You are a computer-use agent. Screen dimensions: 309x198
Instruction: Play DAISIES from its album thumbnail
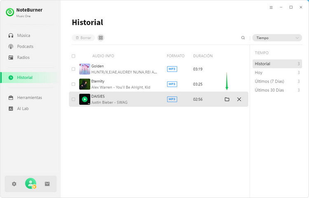84,99
